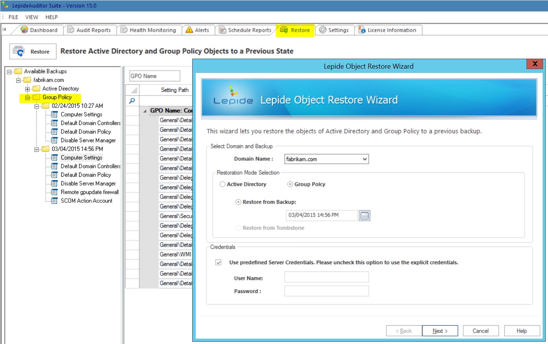548x344 pixels.
Task: Open the FILE menu
Action: (x=13, y=17)
